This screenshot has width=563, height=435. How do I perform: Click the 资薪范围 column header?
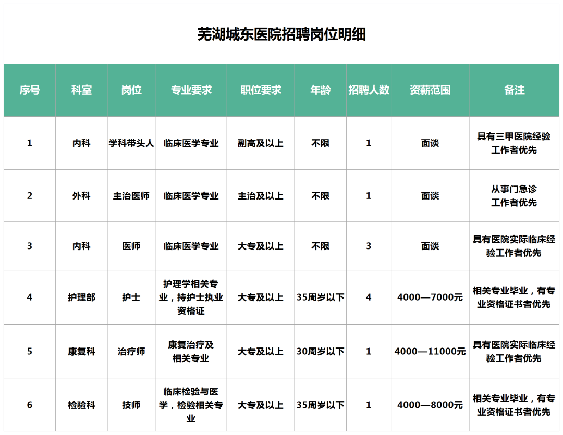click(430, 90)
